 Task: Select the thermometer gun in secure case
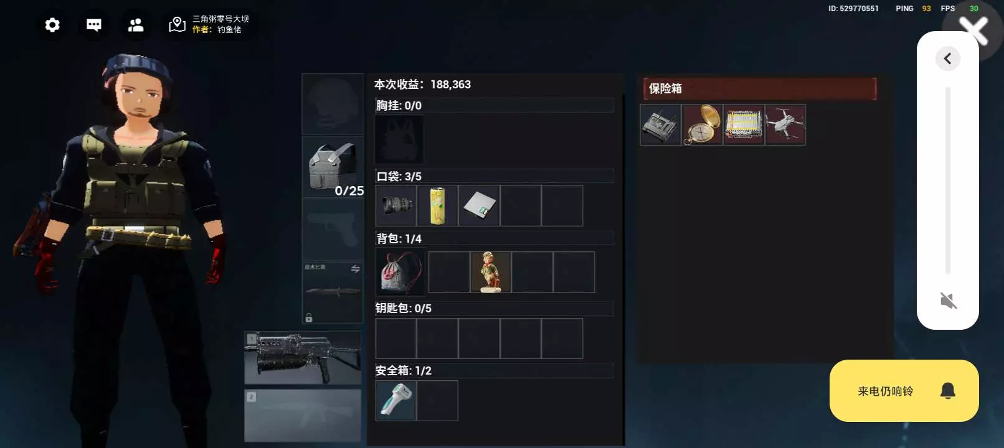(396, 401)
